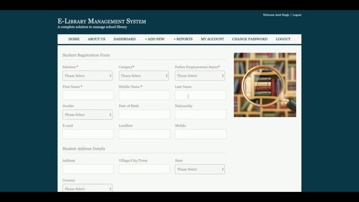Open the DASHBOARD menu item
This screenshot has height=202, width=359.
[125, 39]
